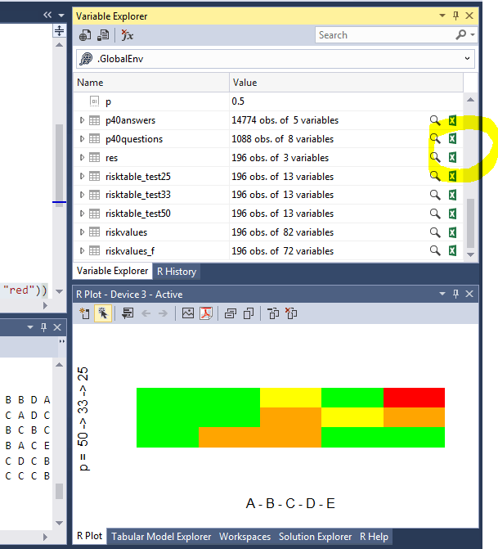The image size is (498, 549).
Task: View riskvalues_f details with magnifier
Action: pyautogui.click(x=435, y=250)
